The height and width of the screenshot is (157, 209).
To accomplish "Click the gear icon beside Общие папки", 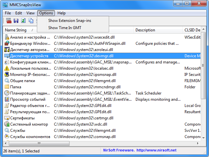I will [7, 81].
